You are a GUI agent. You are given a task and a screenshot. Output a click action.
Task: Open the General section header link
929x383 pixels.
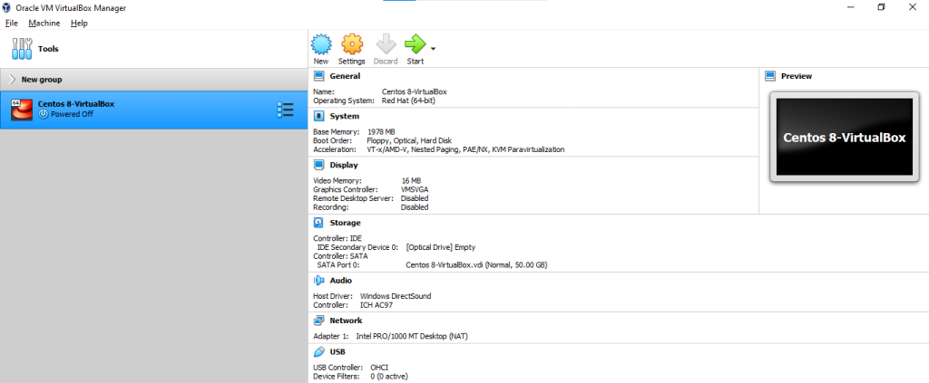point(345,76)
